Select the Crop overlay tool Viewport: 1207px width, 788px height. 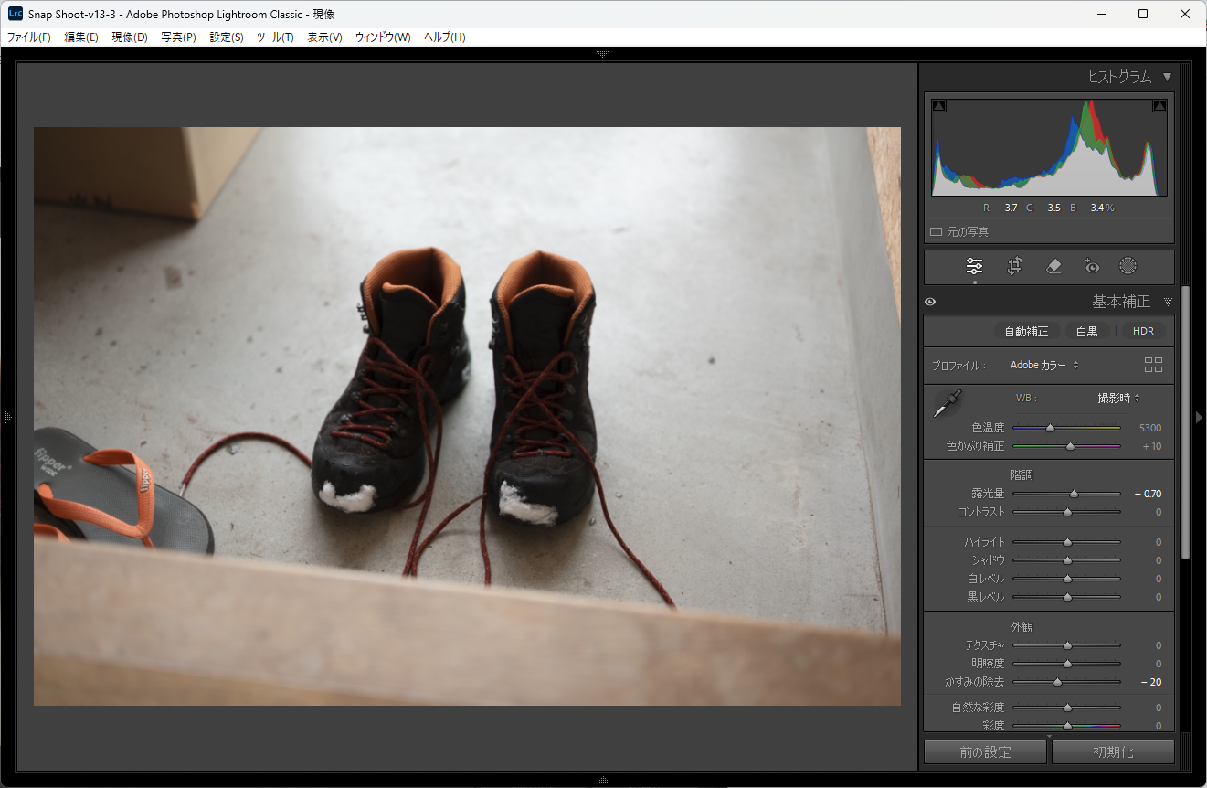(x=1014, y=267)
